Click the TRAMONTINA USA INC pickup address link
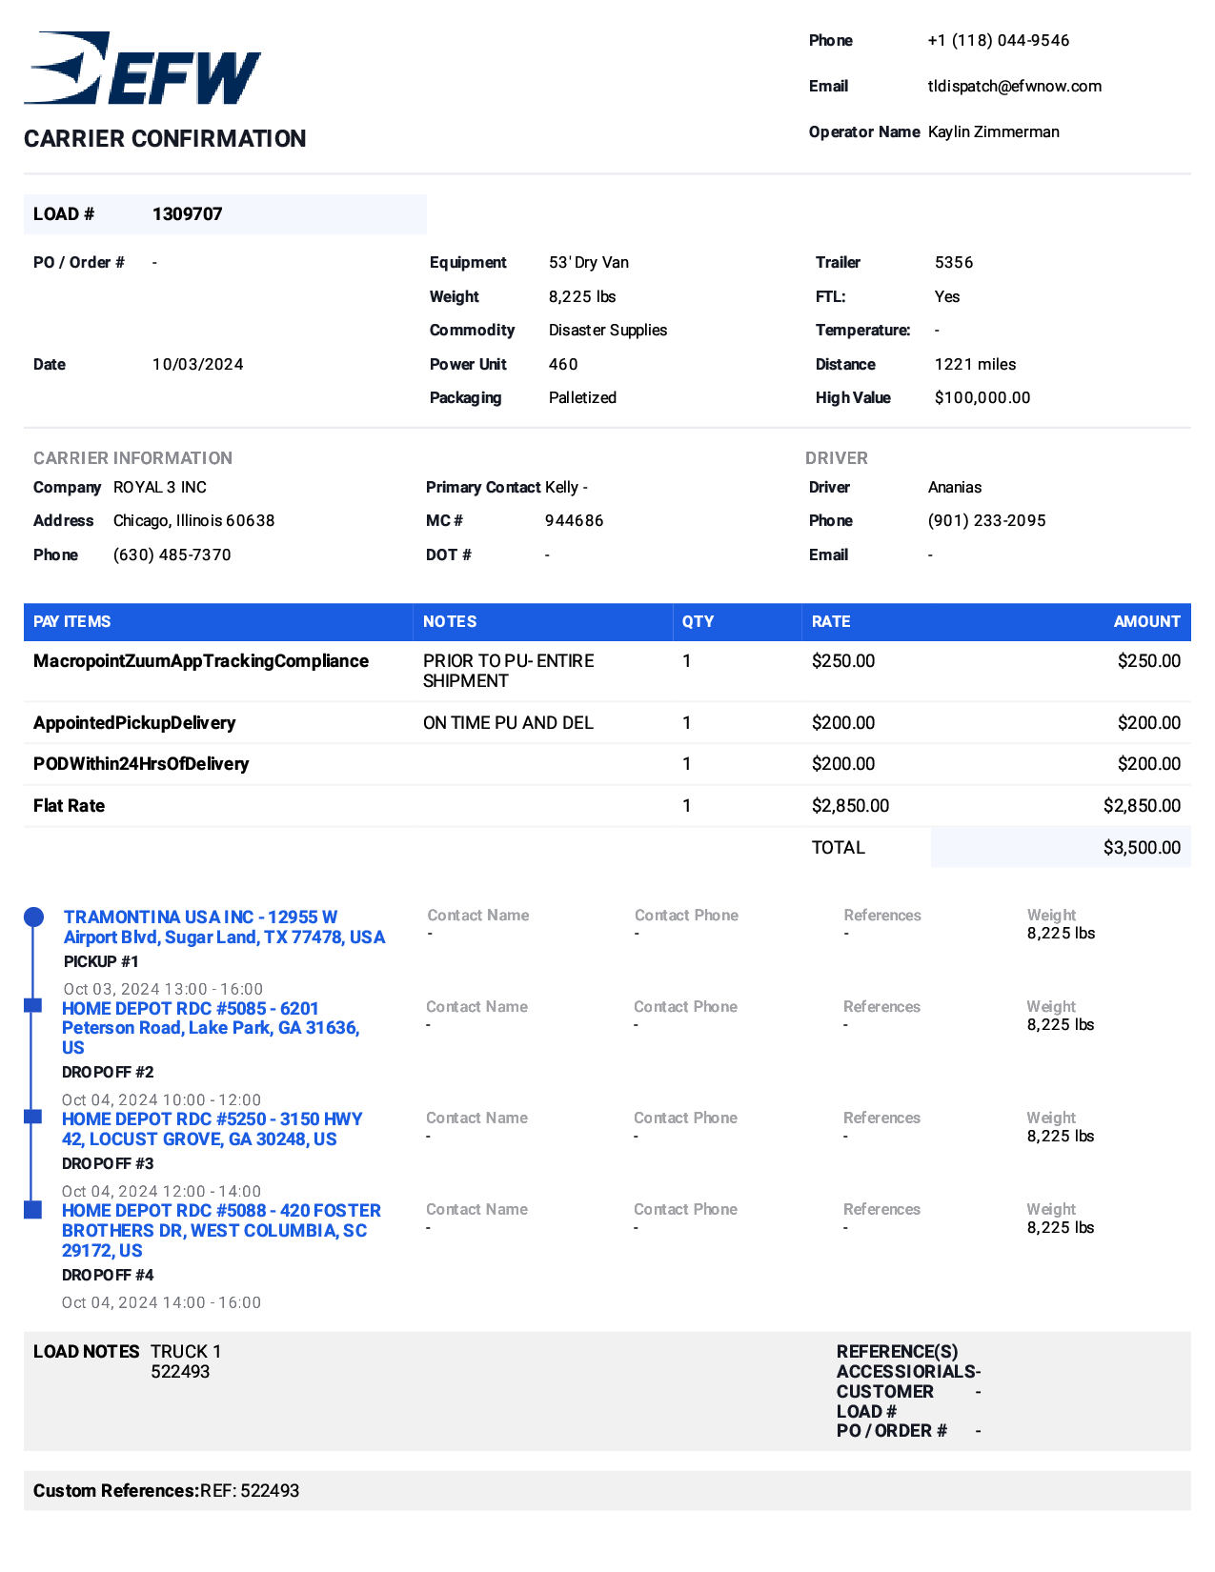Screen dimensions: 1215x1572 pos(224,927)
